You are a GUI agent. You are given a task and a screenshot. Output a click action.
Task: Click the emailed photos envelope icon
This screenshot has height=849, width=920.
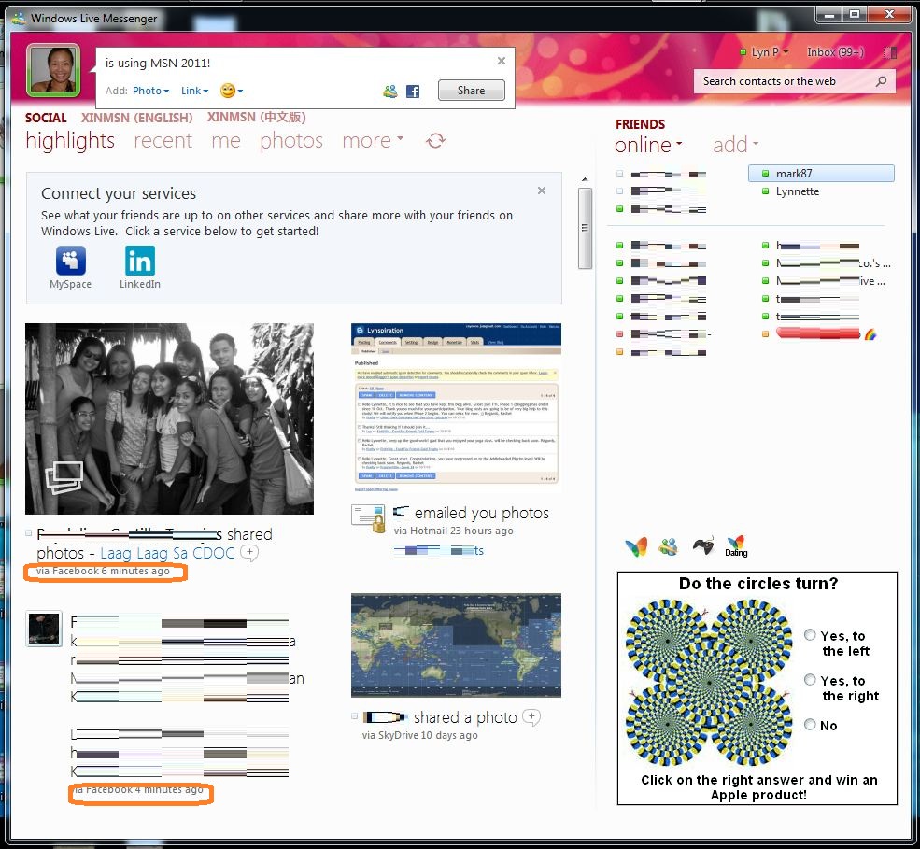point(368,517)
